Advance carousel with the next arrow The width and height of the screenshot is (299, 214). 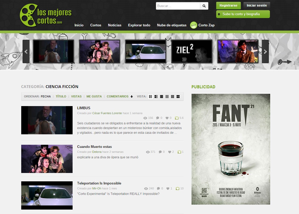click(265, 51)
